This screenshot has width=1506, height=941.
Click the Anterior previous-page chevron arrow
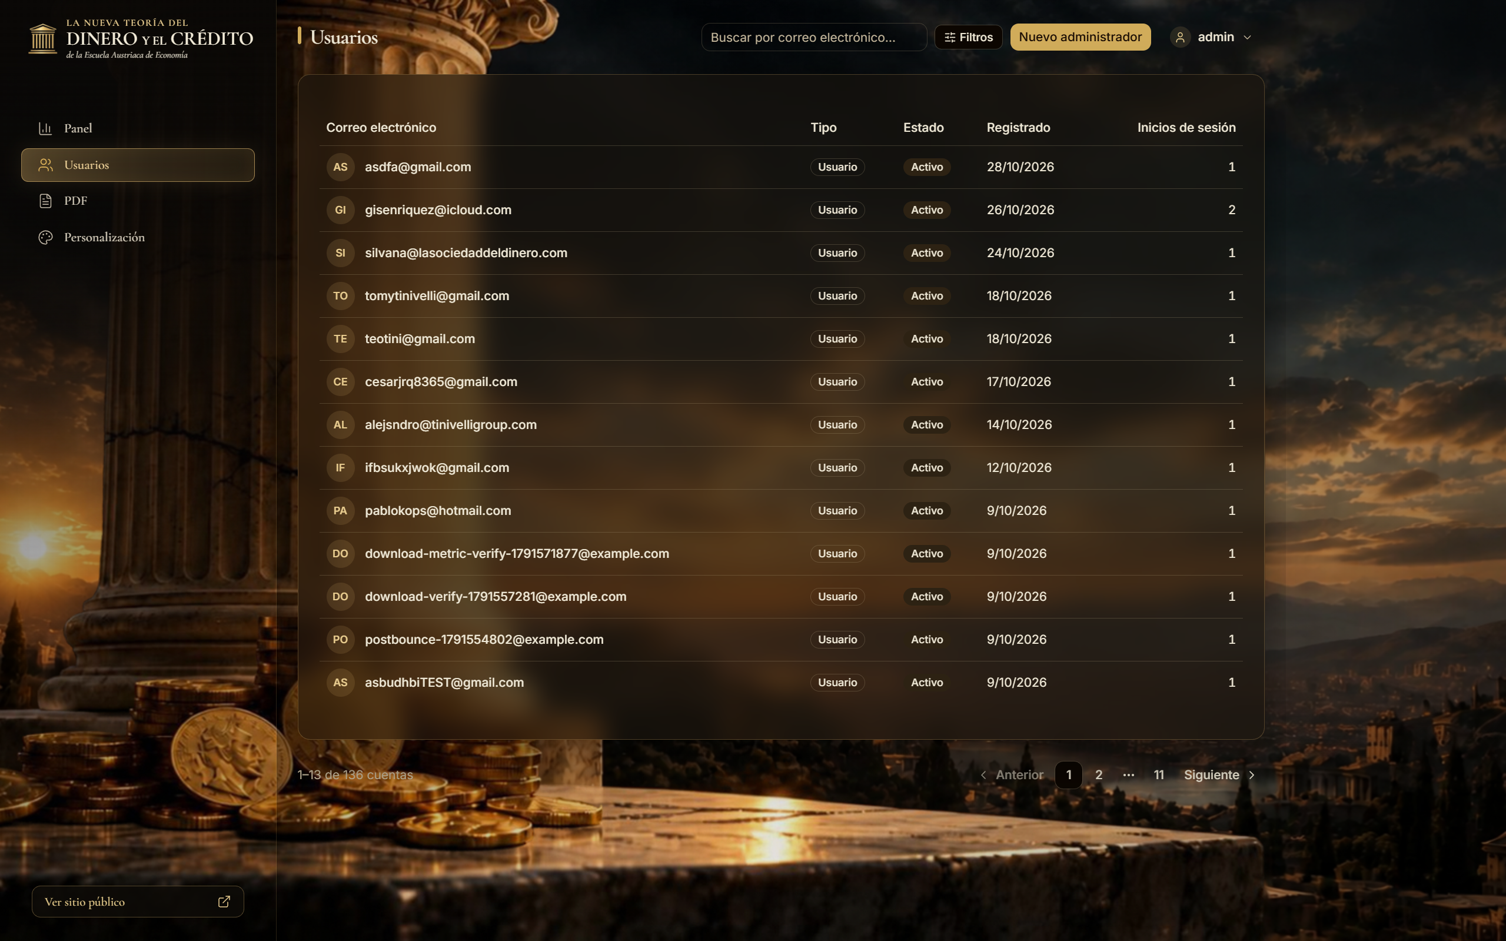[x=983, y=775]
